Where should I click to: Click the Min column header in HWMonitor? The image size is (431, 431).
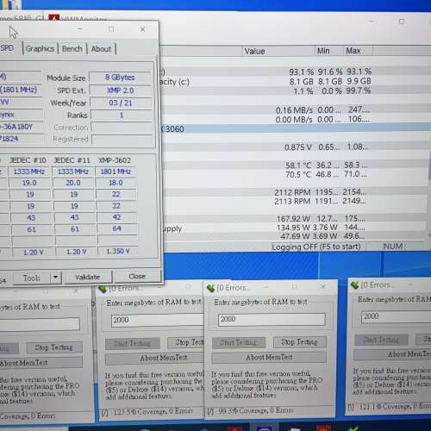coord(323,51)
